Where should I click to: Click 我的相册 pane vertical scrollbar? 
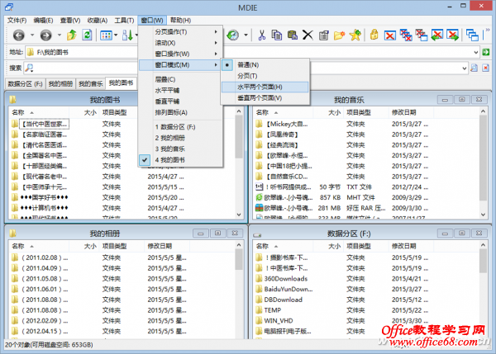pos(239,290)
